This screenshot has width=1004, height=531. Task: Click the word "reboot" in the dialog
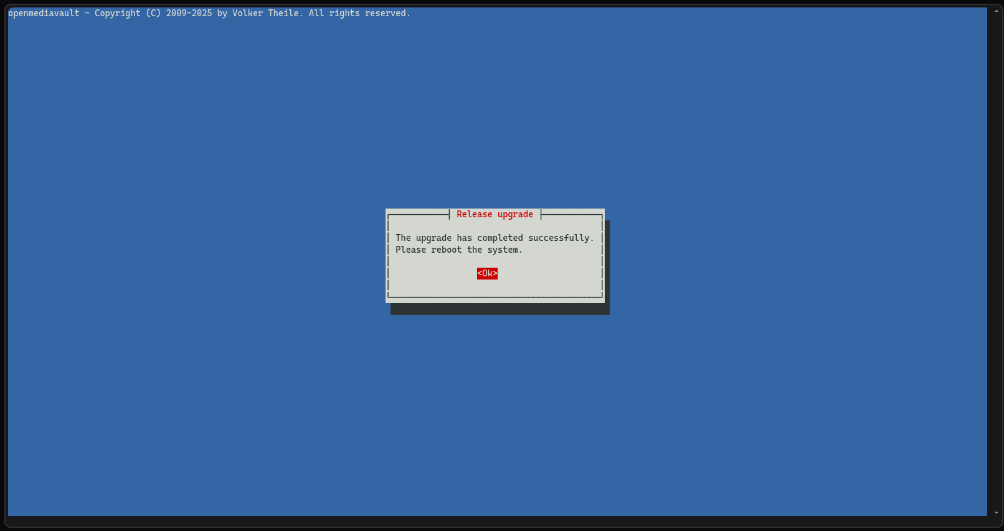point(447,250)
